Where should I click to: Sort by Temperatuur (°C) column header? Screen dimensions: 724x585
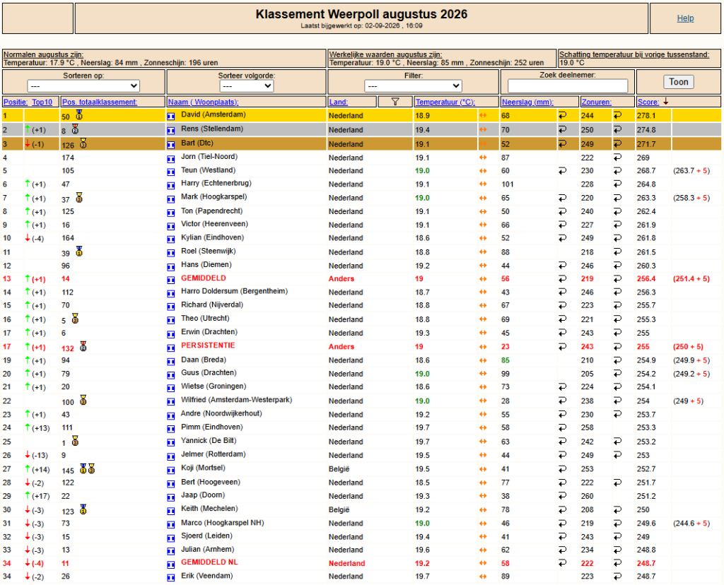coord(445,102)
